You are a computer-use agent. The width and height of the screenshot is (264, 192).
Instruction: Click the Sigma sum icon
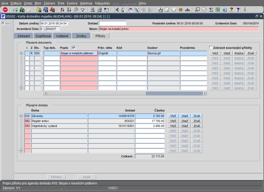point(211,10)
